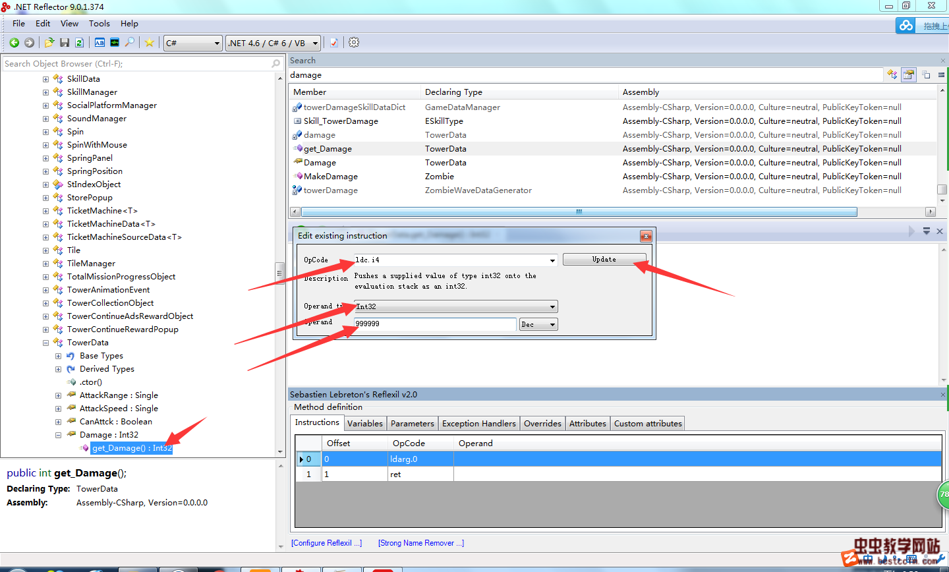949x572 pixels.
Task: Open options with the gear icon
Action: (x=354, y=43)
